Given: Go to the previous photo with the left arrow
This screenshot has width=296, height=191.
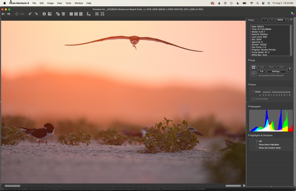Looking at the screenshot, I should (3, 14).
